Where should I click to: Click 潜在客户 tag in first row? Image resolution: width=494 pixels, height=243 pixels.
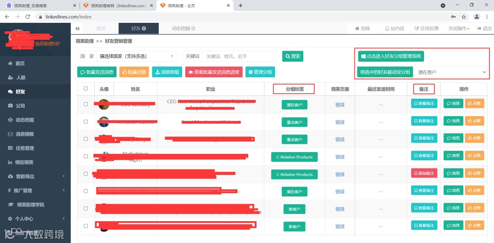tap(295, 105)
